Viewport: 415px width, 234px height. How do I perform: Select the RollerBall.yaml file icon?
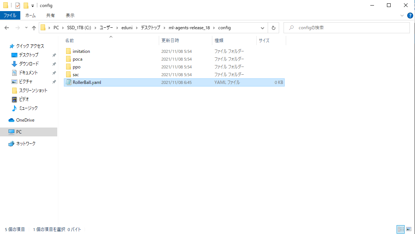click(x=68, y=82)
